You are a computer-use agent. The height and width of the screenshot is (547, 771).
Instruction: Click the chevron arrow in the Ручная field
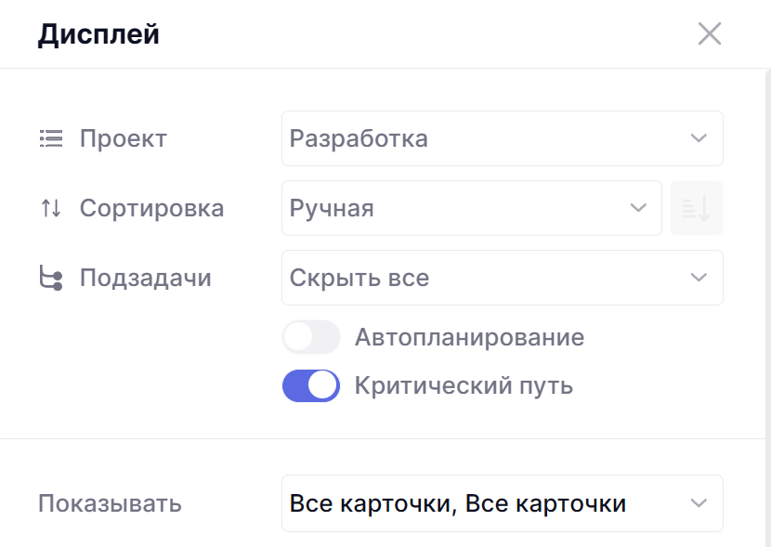(x=638, y=208)
